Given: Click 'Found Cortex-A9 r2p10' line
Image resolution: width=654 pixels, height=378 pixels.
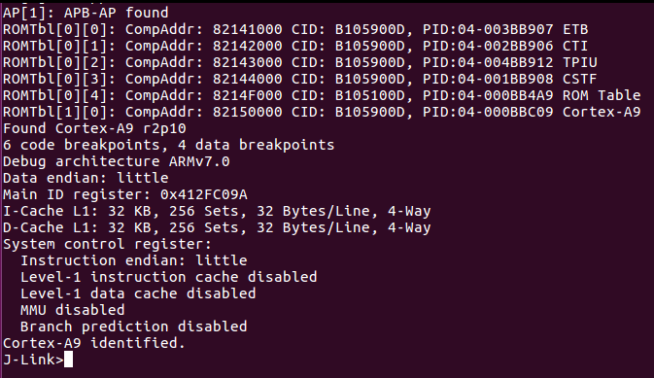Looking at the screenshot, I should pyautogui.click(x=94, y=128).
